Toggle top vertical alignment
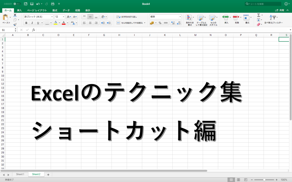 coord(84,17)
